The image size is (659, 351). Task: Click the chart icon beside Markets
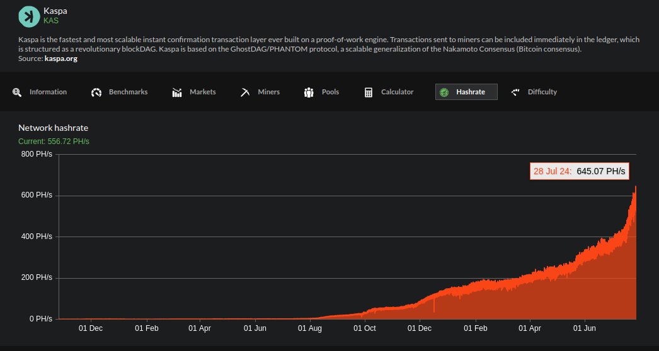177,92
